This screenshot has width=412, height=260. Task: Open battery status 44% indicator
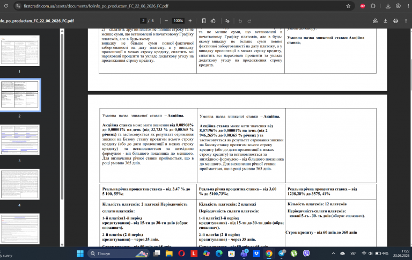[382, 254]
